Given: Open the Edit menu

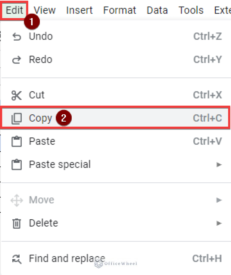Looking at the screenshot, I should click(14, 10).
